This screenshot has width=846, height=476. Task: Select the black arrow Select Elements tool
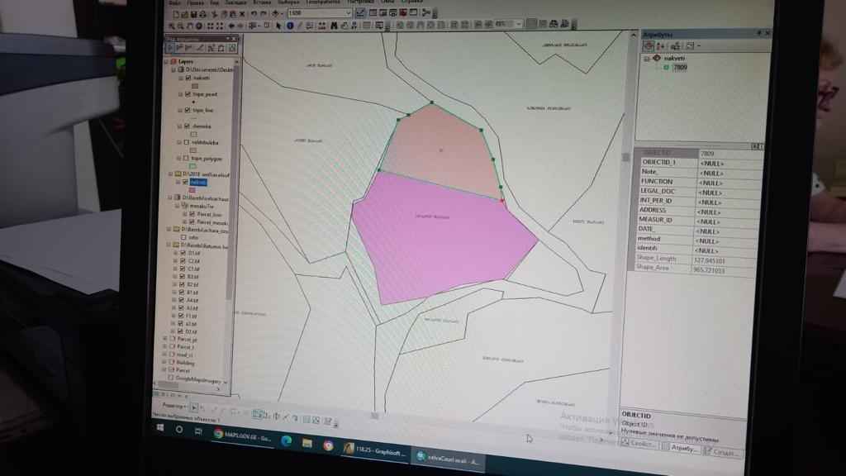pyautogui.click(x=278, y=26)
